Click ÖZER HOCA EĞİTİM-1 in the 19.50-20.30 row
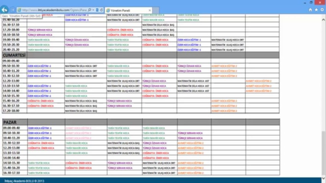Screen dimensions: 326x183 click(x=189, y=45)
